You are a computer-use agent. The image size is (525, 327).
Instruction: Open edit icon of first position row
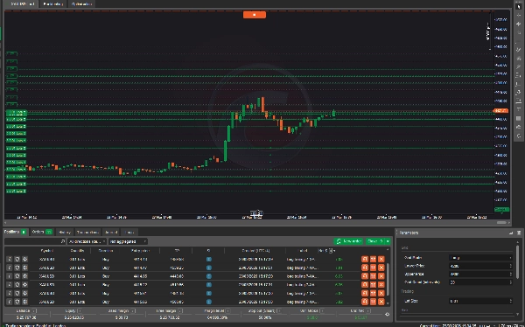tap(9, 259)
